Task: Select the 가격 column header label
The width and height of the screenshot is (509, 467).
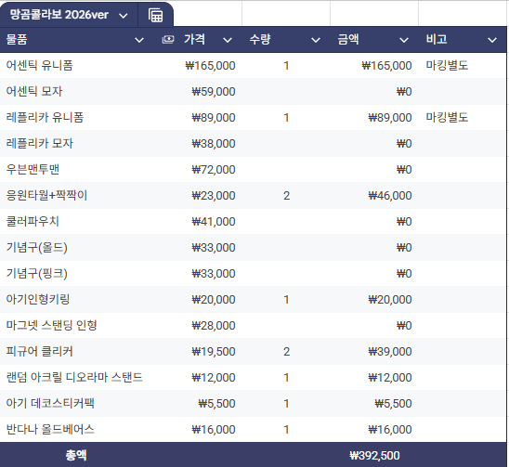Action: (194, 40)
